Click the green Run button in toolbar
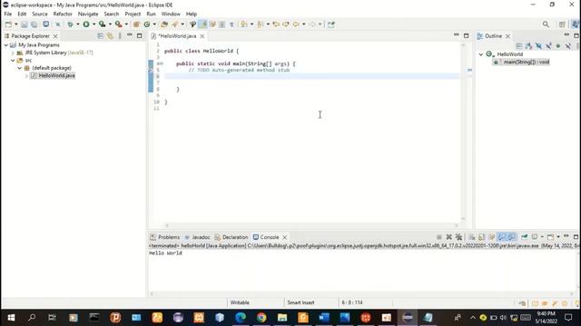 click(86, 24)
